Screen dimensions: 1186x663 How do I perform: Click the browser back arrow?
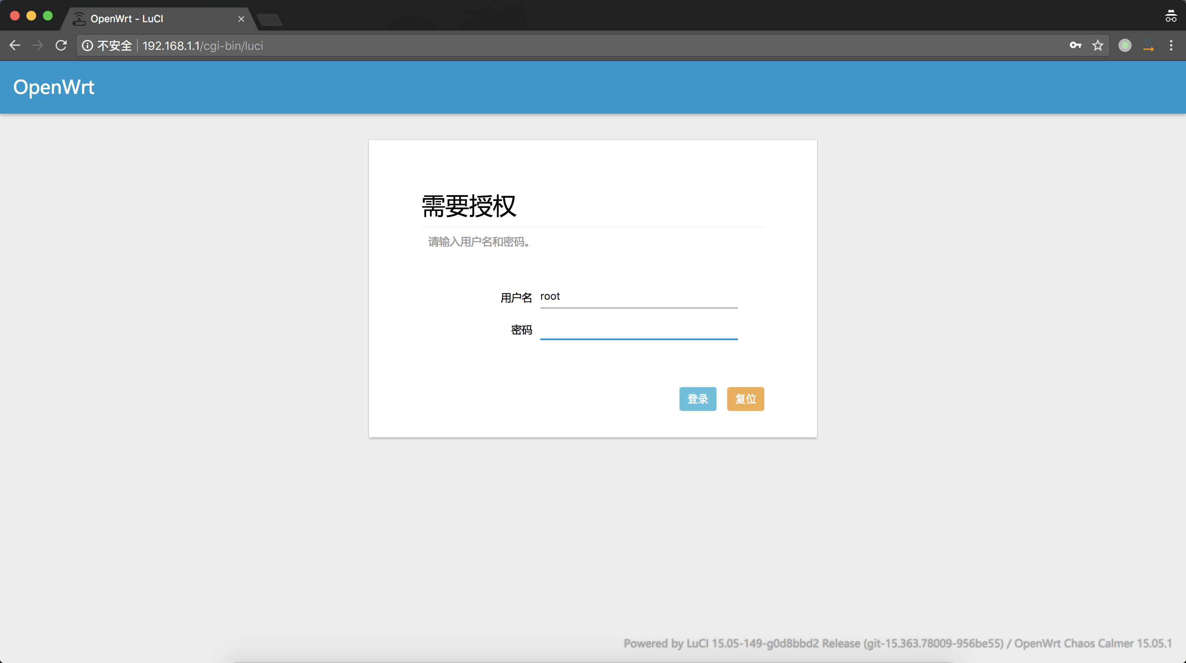tap(15, 45)
